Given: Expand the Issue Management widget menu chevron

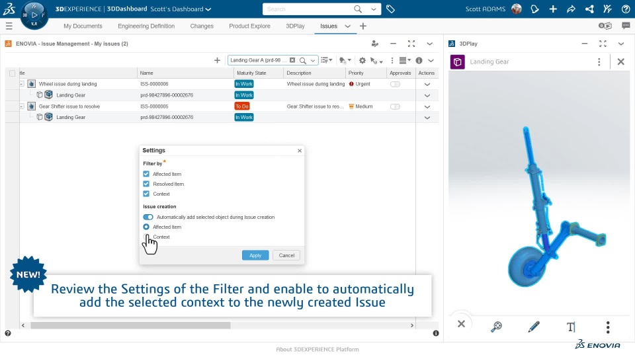Looking at the screenshot, I should click(x=430, y=44).
